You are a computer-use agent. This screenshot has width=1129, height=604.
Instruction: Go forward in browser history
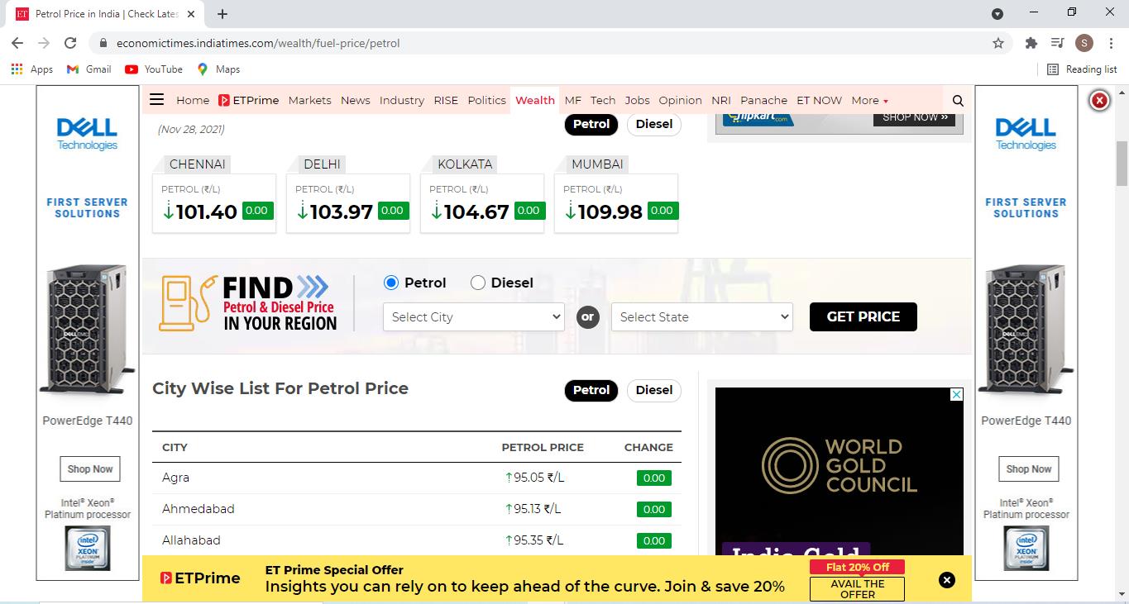pos(44,43)
